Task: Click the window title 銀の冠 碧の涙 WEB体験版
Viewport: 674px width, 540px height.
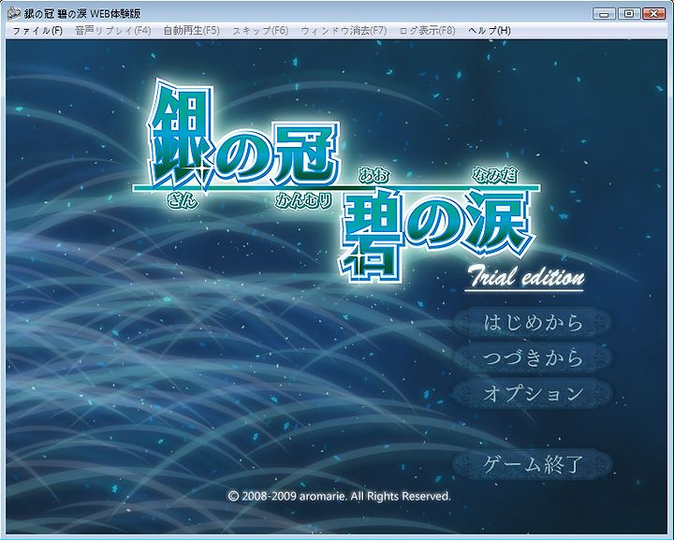Action: click(x=82, y=14)
